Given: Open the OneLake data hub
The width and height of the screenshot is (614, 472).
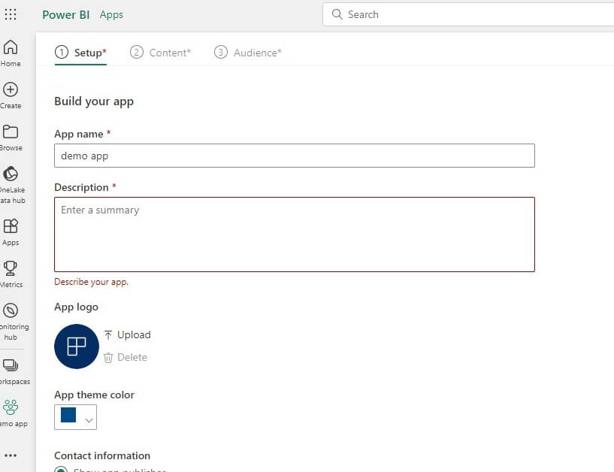Looking at the screenshot, I should coord(11,174).
